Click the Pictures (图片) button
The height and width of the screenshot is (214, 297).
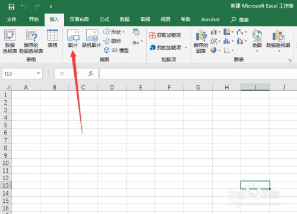coord(73,39)
